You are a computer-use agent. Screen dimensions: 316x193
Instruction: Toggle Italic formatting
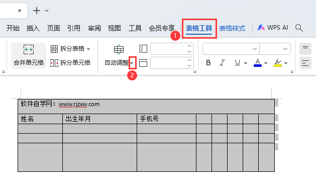point(222,63)
